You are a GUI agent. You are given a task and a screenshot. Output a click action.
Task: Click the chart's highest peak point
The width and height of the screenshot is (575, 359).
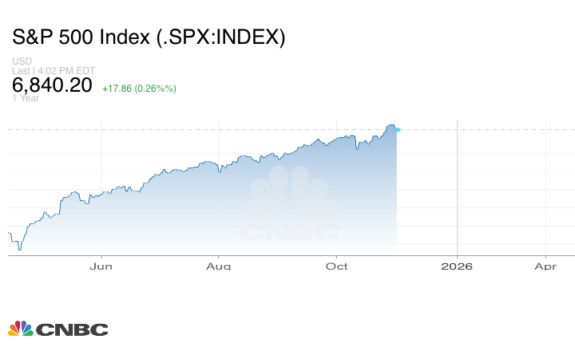(x=391, y=125)
